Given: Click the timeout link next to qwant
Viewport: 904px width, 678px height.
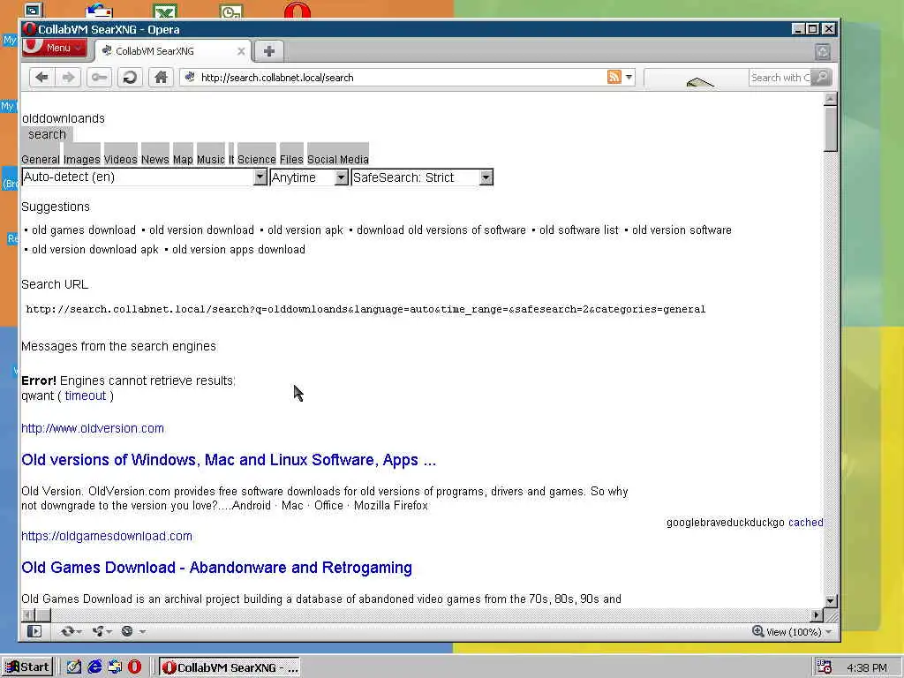Looking at the screenshot, I should [86, 396].
